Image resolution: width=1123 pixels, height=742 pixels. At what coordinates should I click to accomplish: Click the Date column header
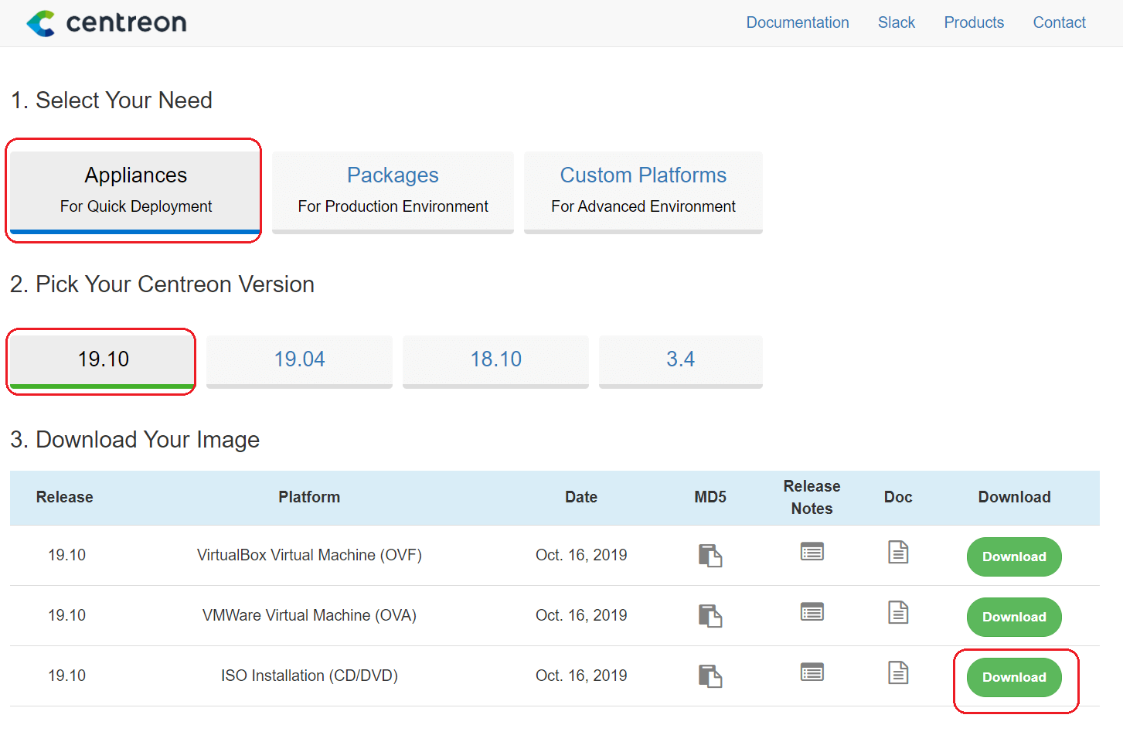tap(581, 497)
